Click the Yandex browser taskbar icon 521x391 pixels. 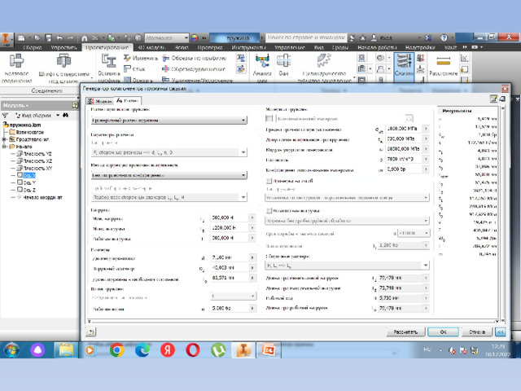click(x=167, y=349)
